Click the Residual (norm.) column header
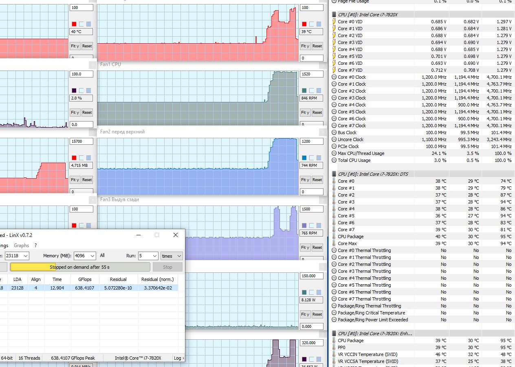The height and width of the screenshot is (367, 515). [157, 279]
